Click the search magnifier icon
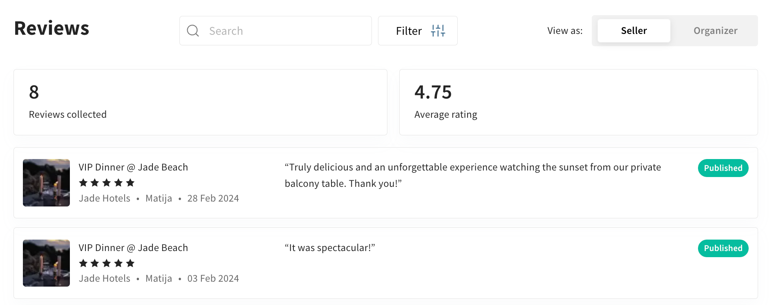774x305 pixels. [x=192, y=31]
